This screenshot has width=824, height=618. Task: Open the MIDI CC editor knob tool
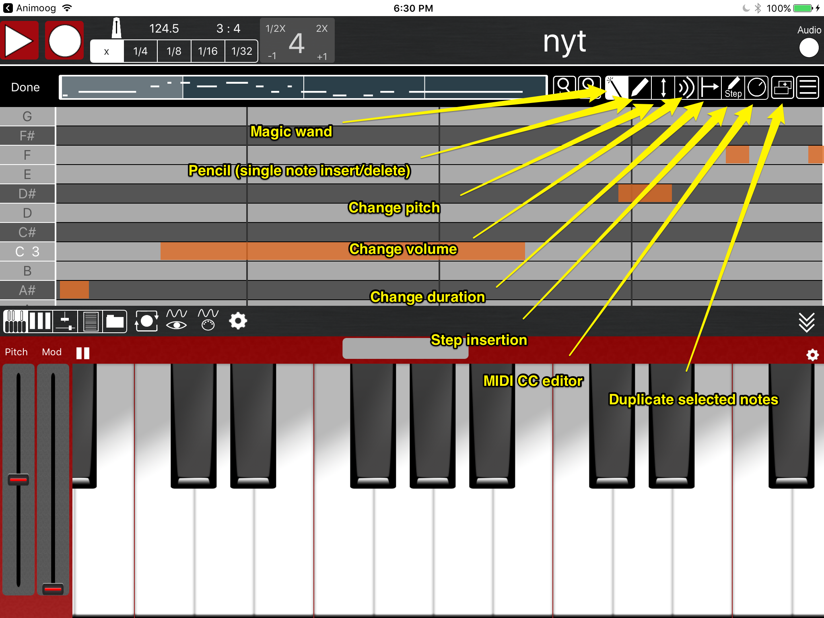tap(756, 87)
